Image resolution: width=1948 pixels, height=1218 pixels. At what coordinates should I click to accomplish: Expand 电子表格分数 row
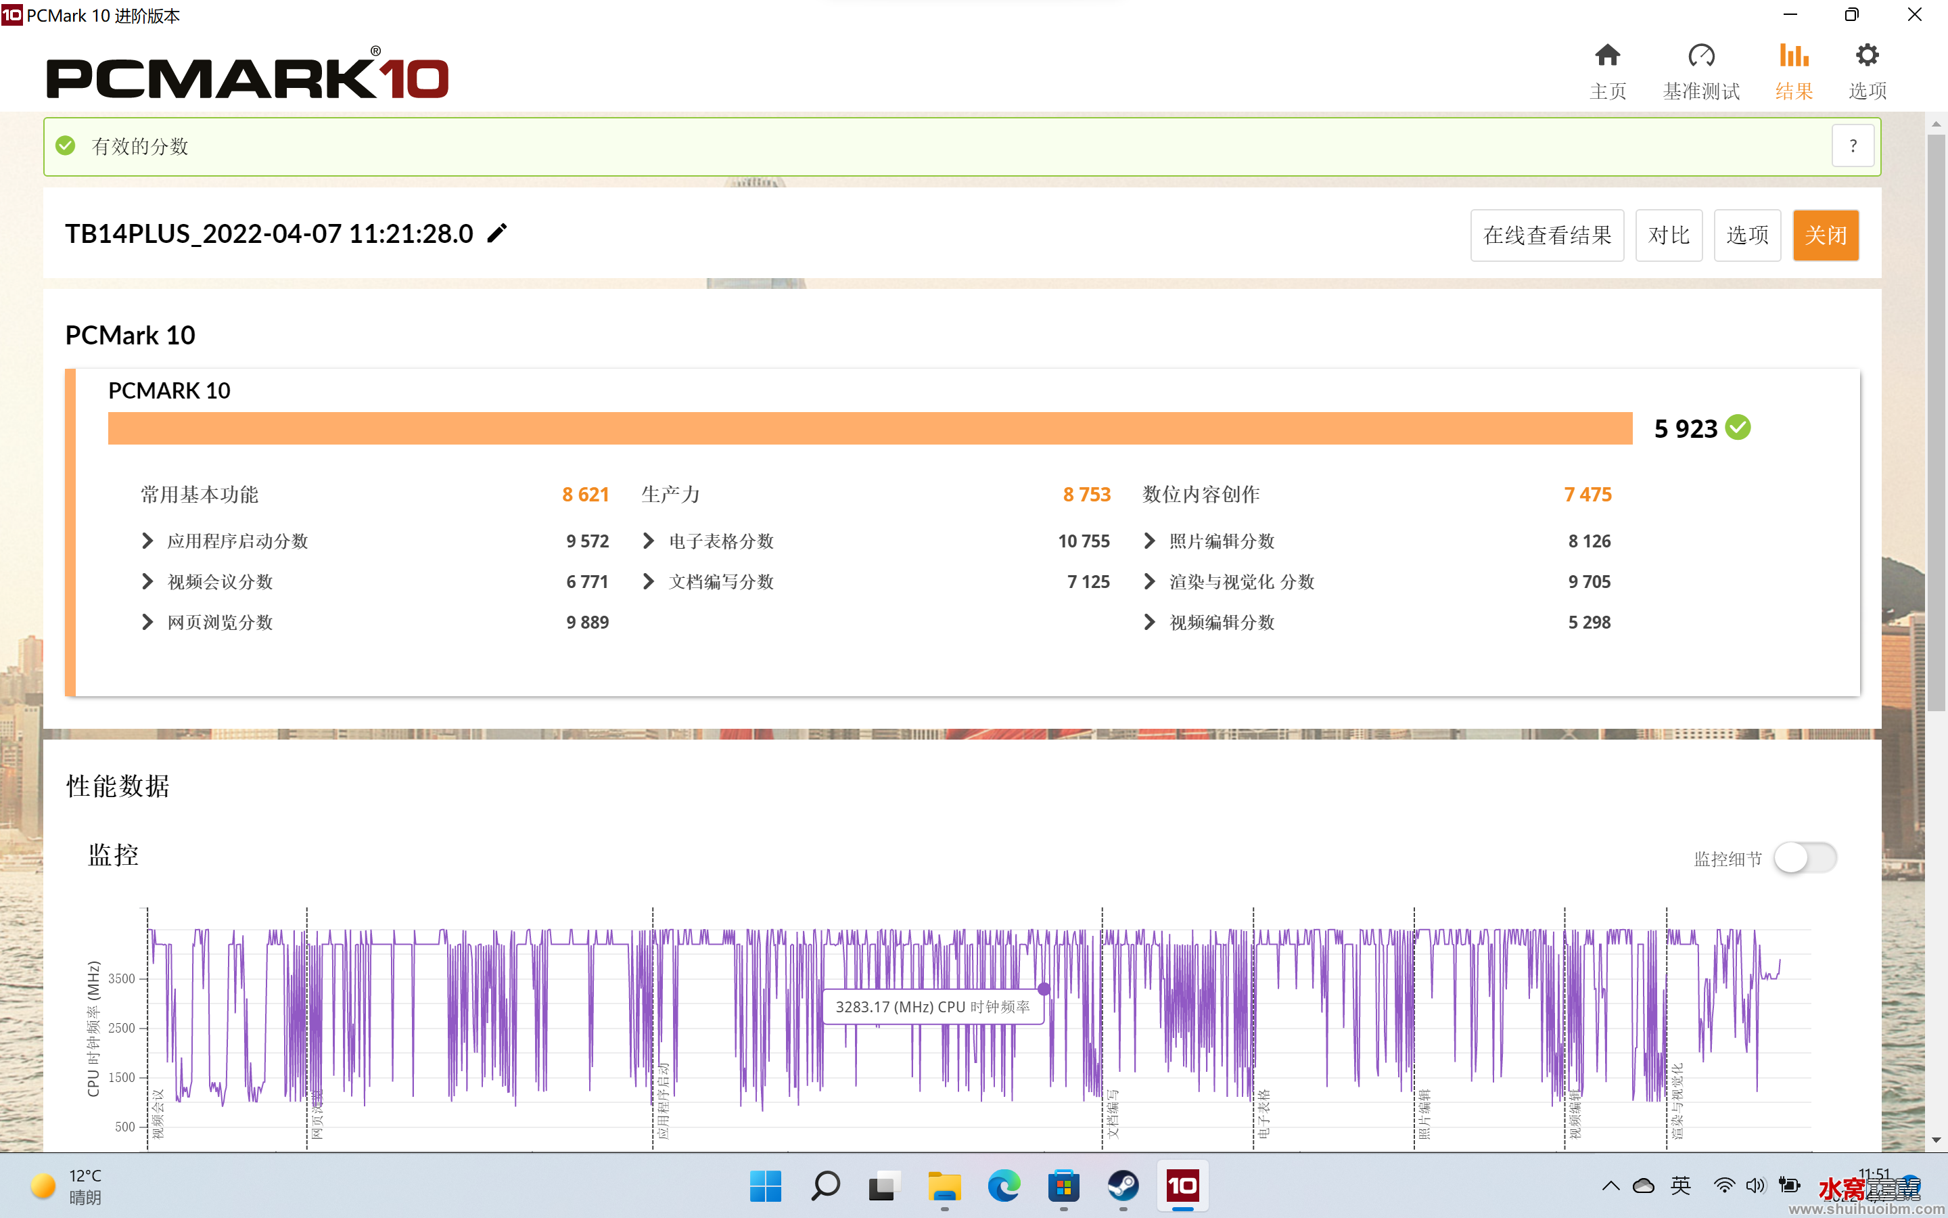tap(648, 541)
